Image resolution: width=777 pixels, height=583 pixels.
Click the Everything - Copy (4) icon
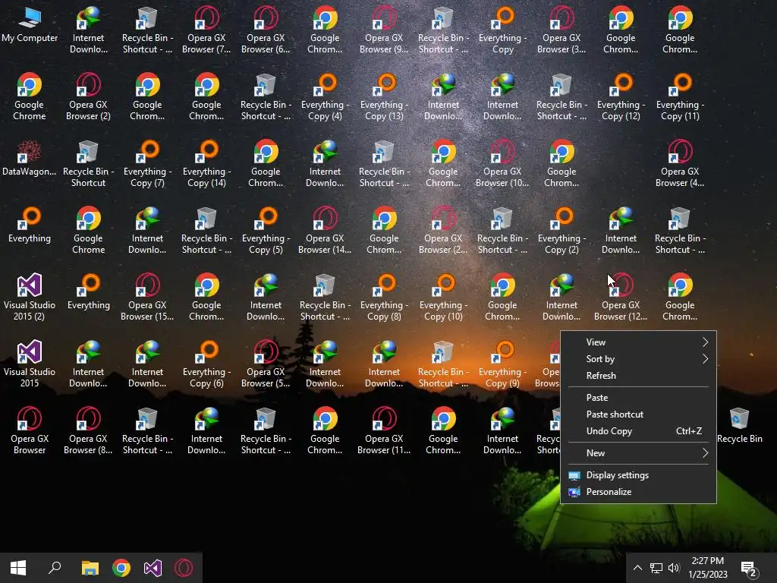click(x=325, y=96)
